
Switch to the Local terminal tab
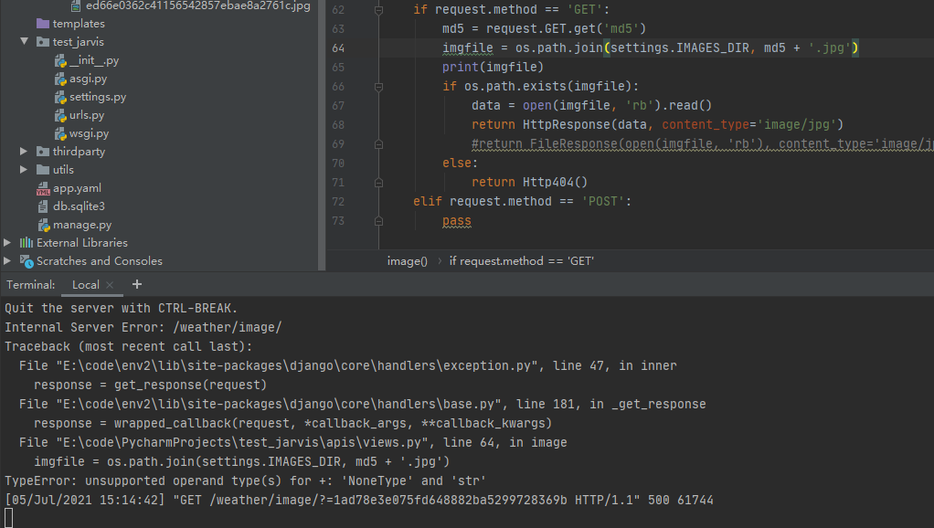coord(87,284)
